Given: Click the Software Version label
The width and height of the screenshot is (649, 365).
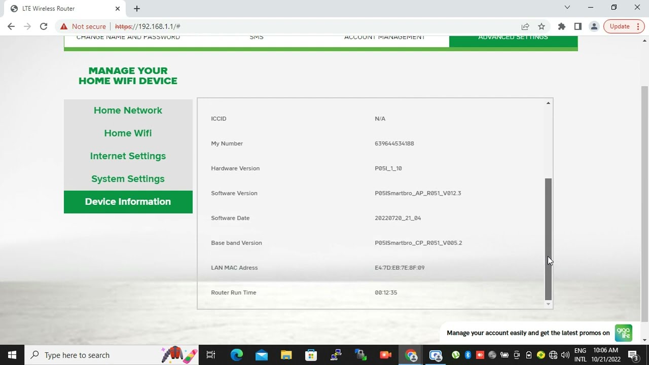Looking at the screenshot, I should (x=234, y=193).
